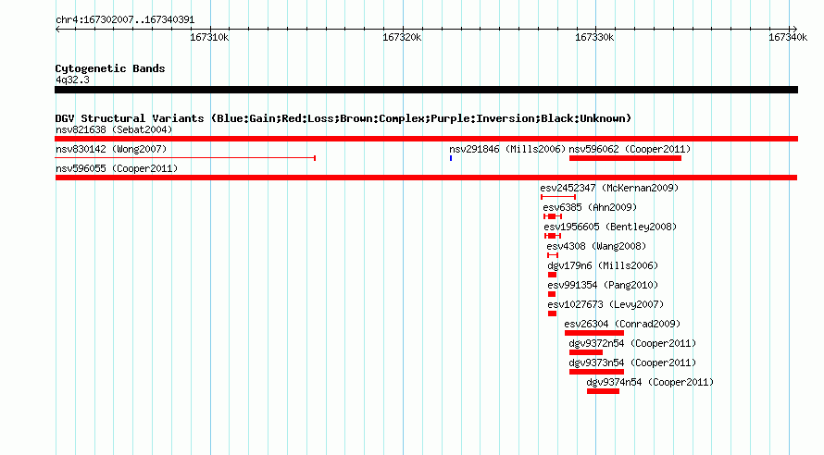Screen dimensions: 824x455
Task: Open dgv179n6 (Mills2006) variant label
Action: (603, 265)
